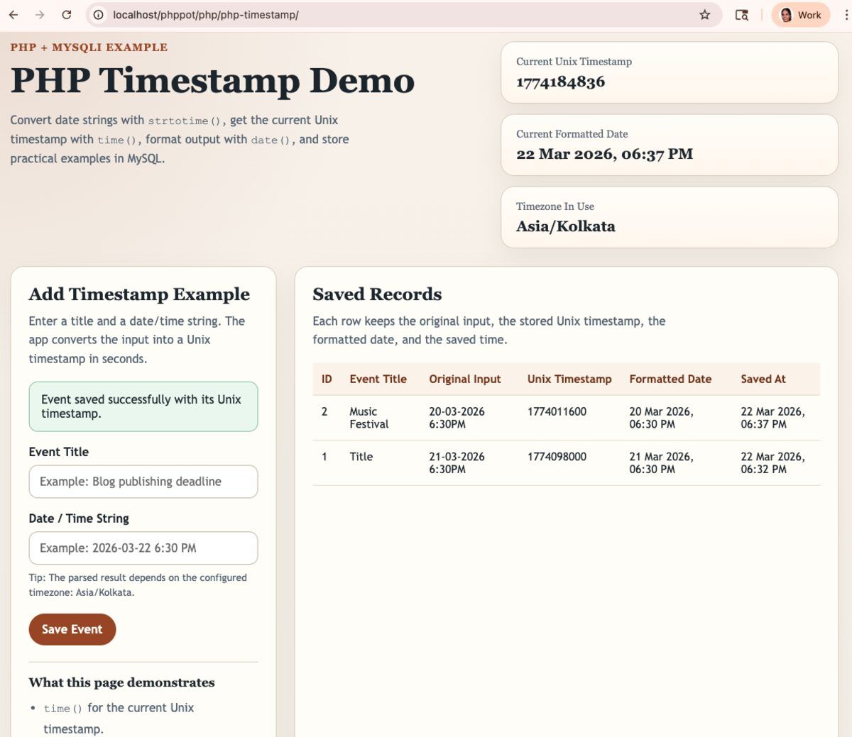Click the Save Event button
The width and height of the screenshot is (852, 737).
click(x=72, y=629)
